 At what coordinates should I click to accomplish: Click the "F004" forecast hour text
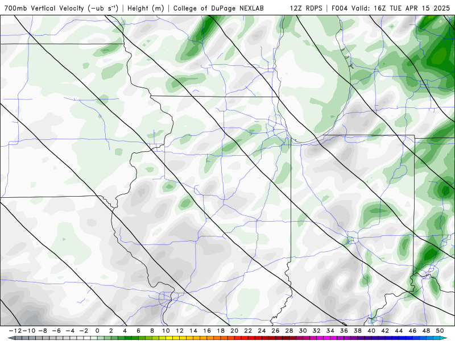(x=340, y=8)
